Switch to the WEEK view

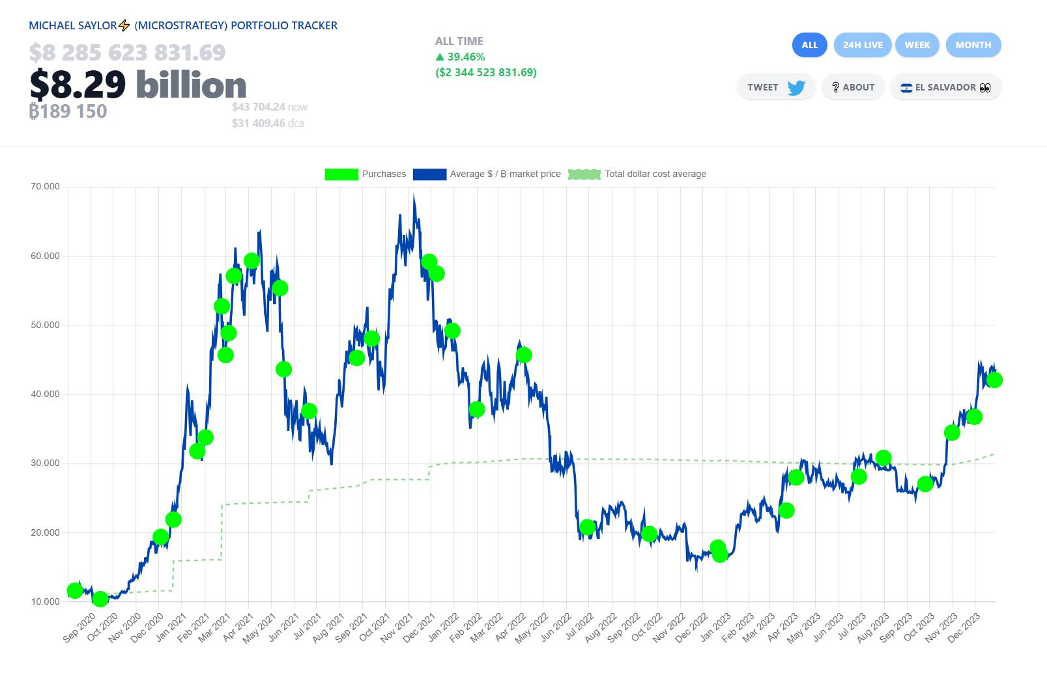[917, 45]
